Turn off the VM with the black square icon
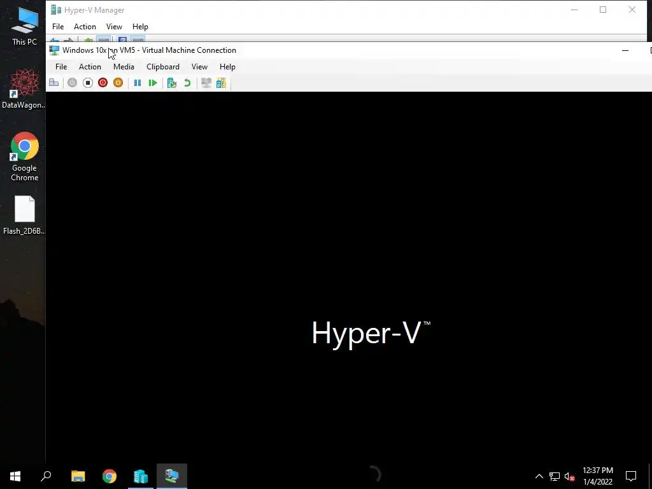652x489 pixels. [x=87, y=83]
